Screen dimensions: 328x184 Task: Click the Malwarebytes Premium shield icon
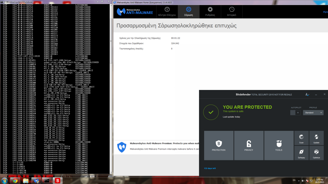(122, 147)
